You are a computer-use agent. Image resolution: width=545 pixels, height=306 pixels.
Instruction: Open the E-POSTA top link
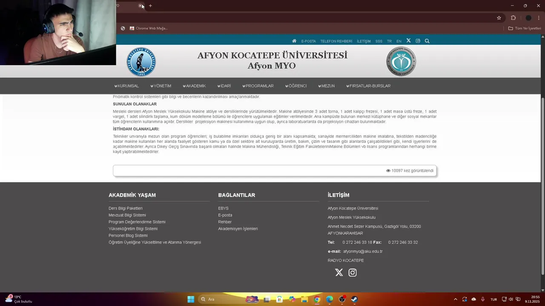point(309,41)
